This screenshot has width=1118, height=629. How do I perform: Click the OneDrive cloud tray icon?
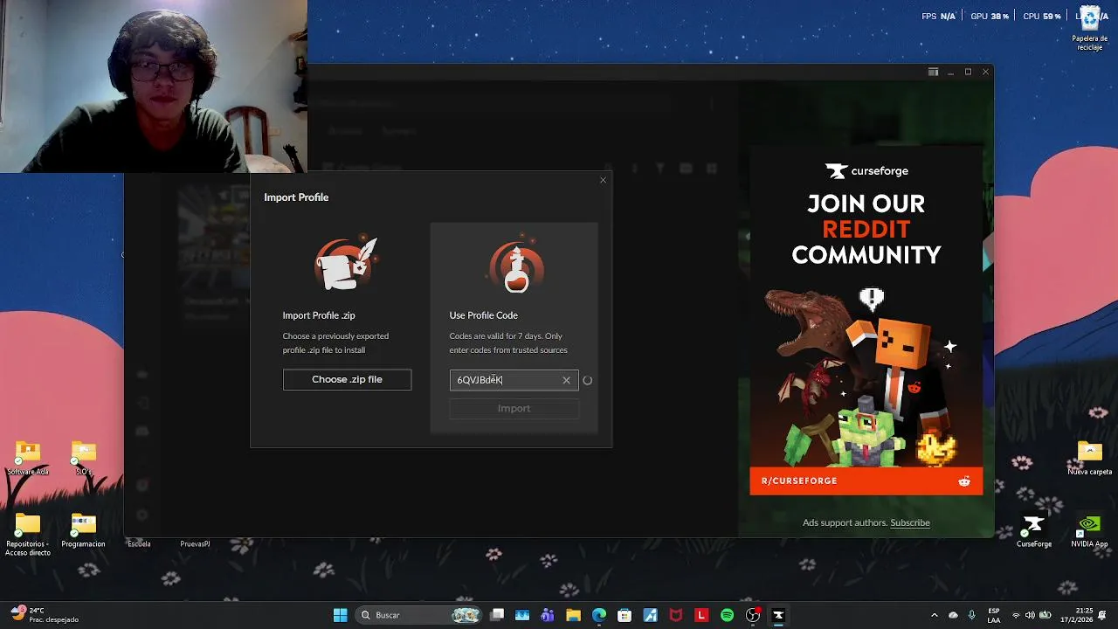pos(953,615)
